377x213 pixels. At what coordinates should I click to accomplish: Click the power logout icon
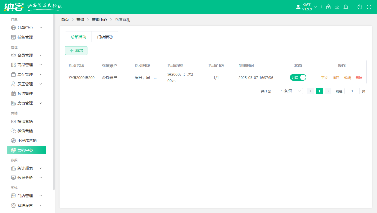tap(360, 7)
